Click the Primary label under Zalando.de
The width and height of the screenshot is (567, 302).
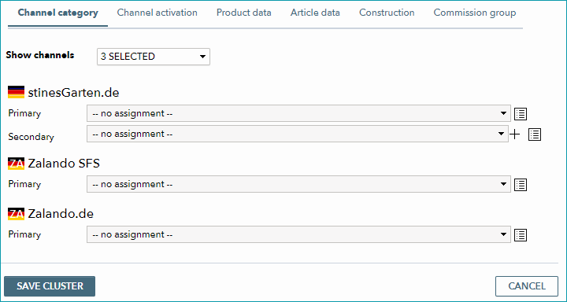coord(24,234)
